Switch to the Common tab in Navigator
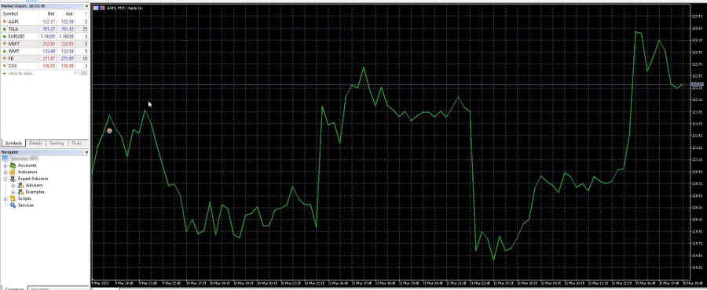This screenshot has width=707, height=290. click(14, 288)
